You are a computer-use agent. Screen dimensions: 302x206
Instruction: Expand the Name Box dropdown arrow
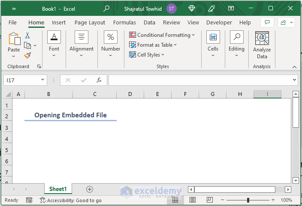click(x=42, y=80)
